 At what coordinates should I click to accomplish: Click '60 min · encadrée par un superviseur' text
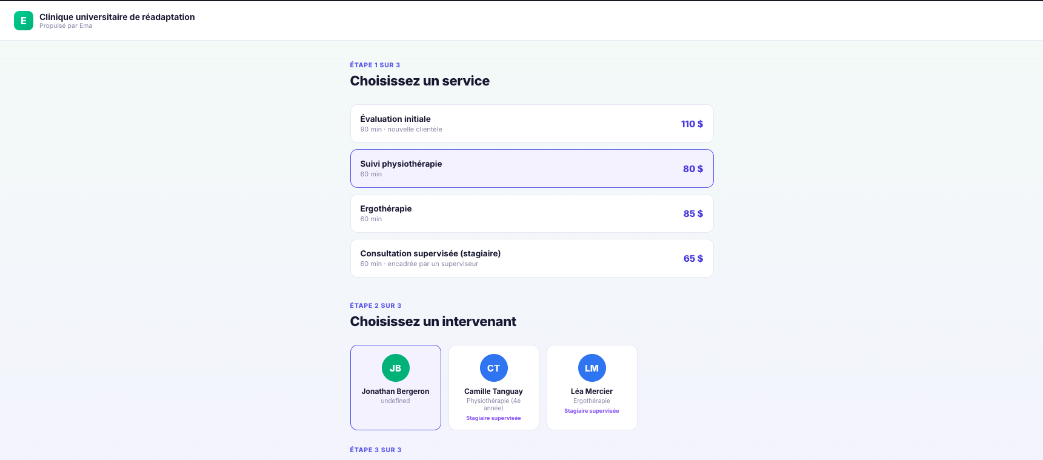point(419,264)
